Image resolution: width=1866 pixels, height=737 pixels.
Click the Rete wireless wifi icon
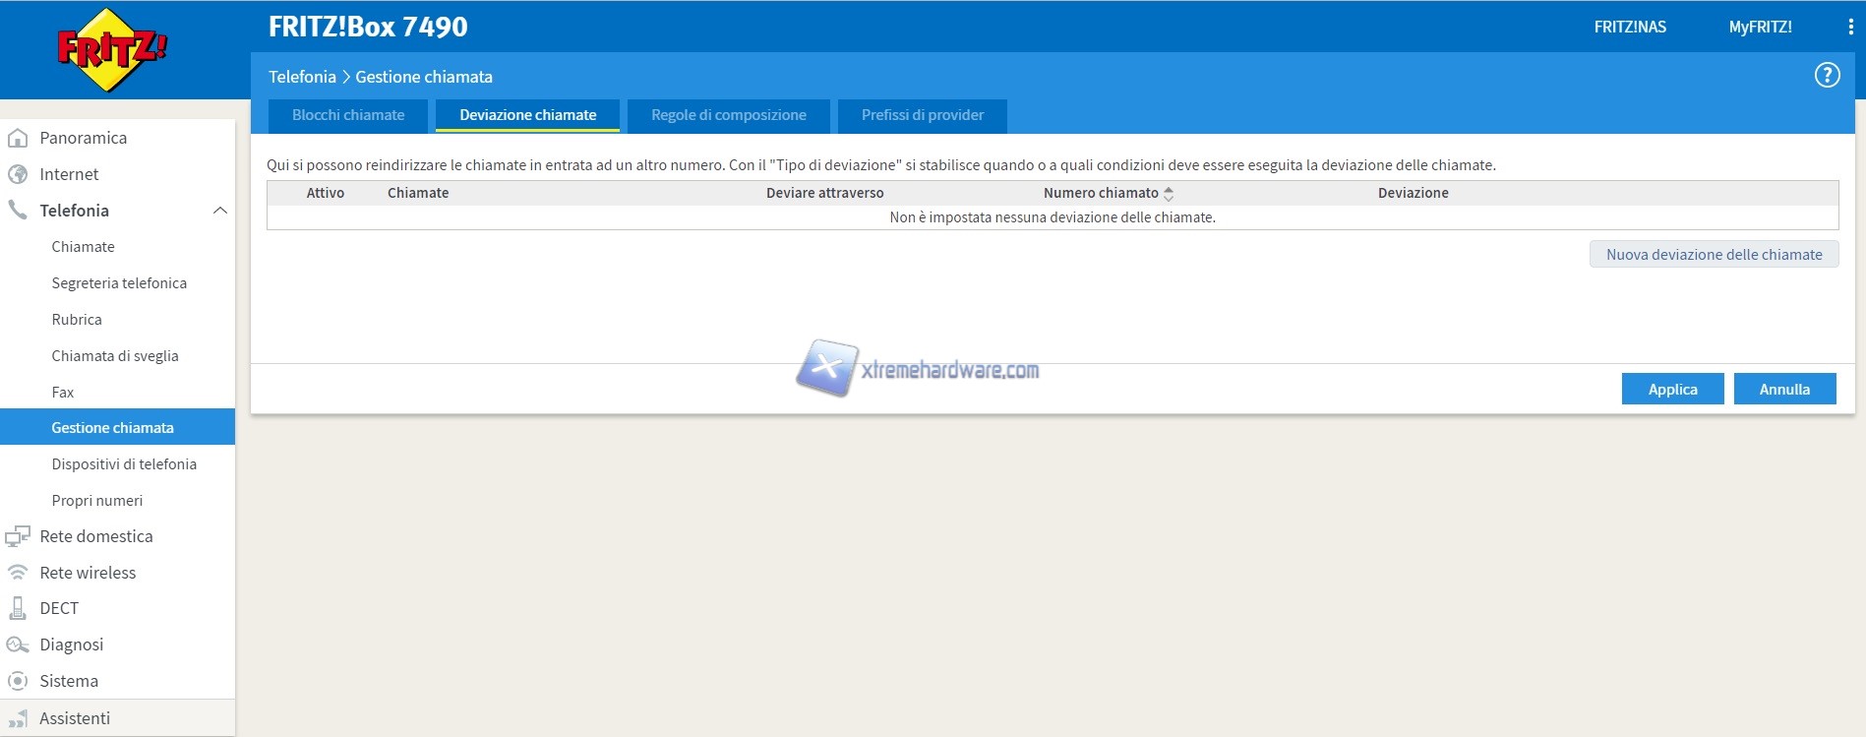(x=18, y=573)
